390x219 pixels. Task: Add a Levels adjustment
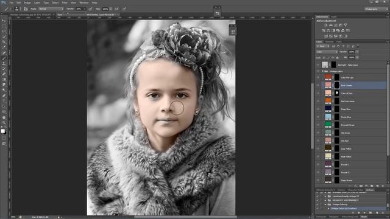(x=331, y=25)
